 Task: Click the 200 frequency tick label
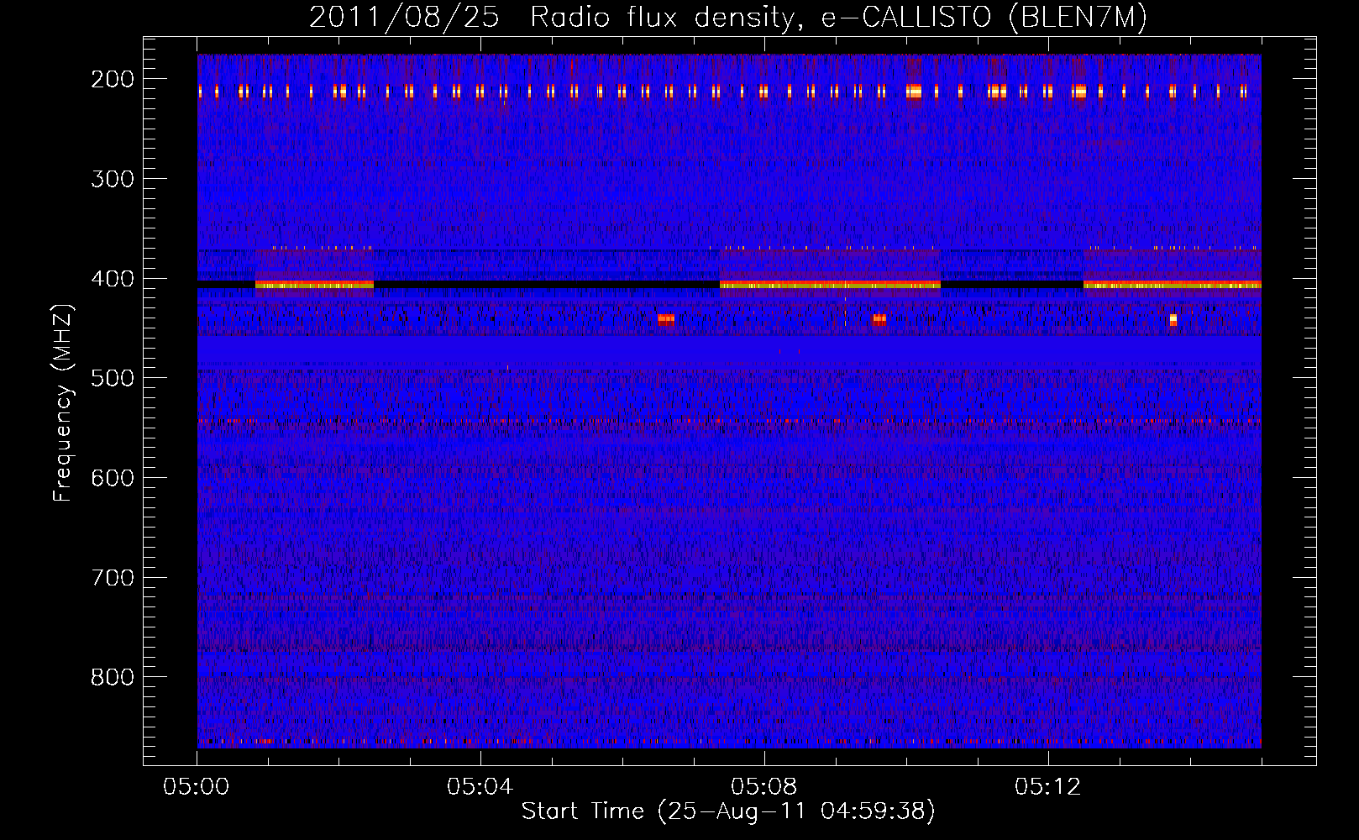[113, 79]
